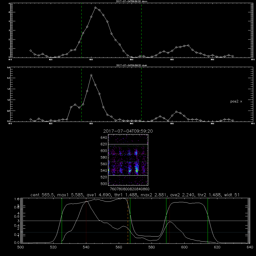Click the '500' label on heatmap y-axis
This screenshot has height=256, width=256.
click(x=104, y=184)
